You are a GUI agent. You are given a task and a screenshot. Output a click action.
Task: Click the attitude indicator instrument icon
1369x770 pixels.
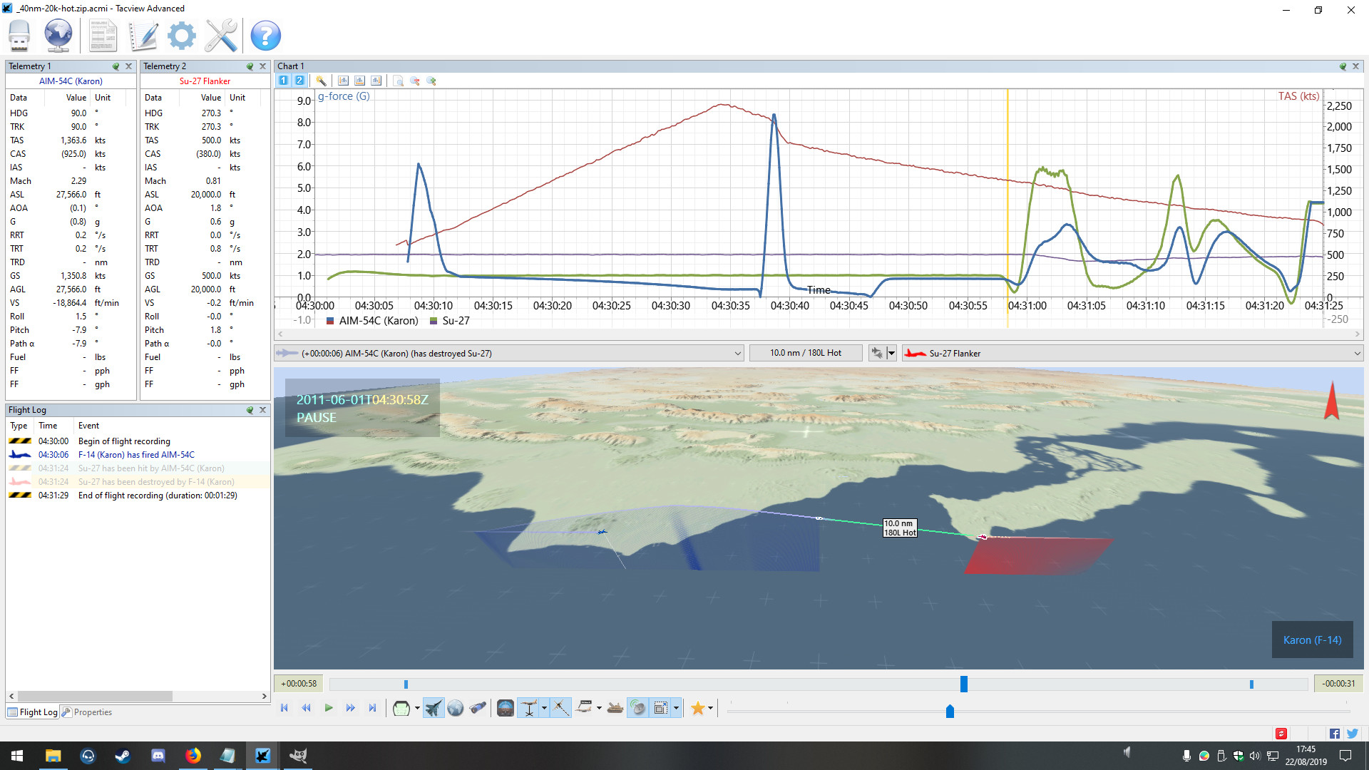pyautogui.click(x=506, y=708)
